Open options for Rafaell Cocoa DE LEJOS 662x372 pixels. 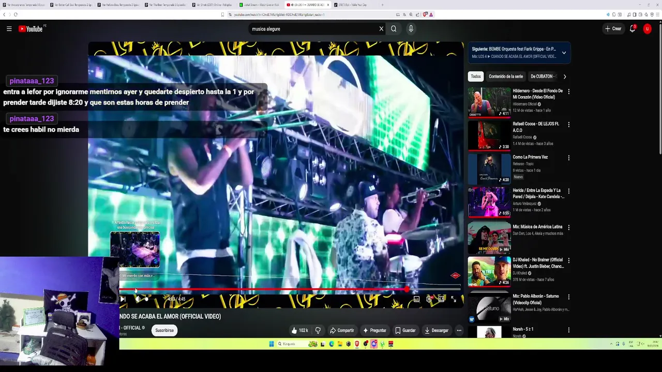[x=568, y=125]
